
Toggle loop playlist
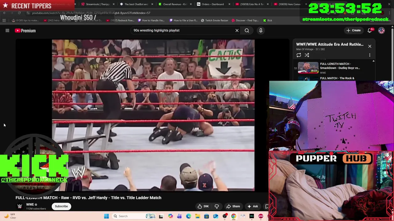coord(299,55)
